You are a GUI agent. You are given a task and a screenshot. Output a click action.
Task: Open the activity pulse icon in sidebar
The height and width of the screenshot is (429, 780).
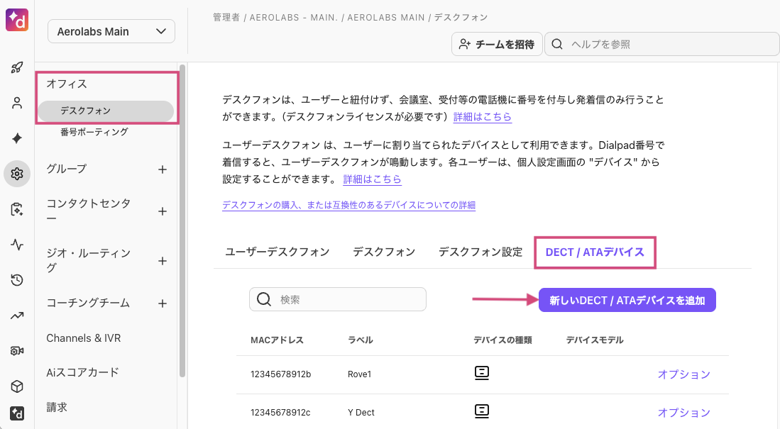tap(17, 245)
